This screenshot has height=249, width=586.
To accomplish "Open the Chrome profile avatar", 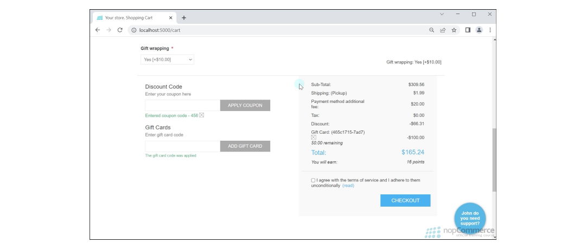I will click(x=479, y=30).
